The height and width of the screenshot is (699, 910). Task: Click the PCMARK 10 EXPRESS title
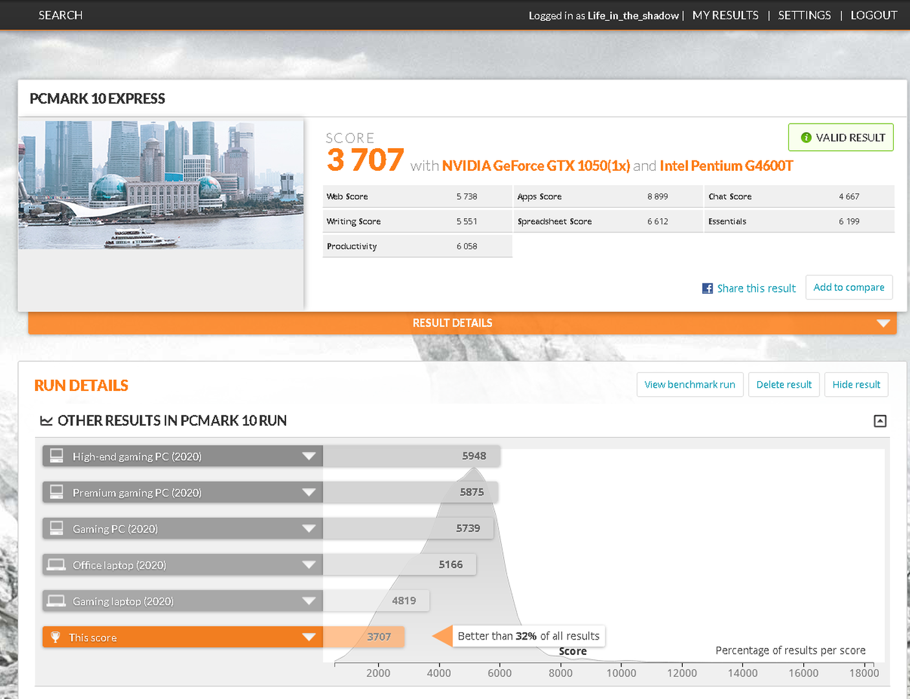[x=97, y=98]
